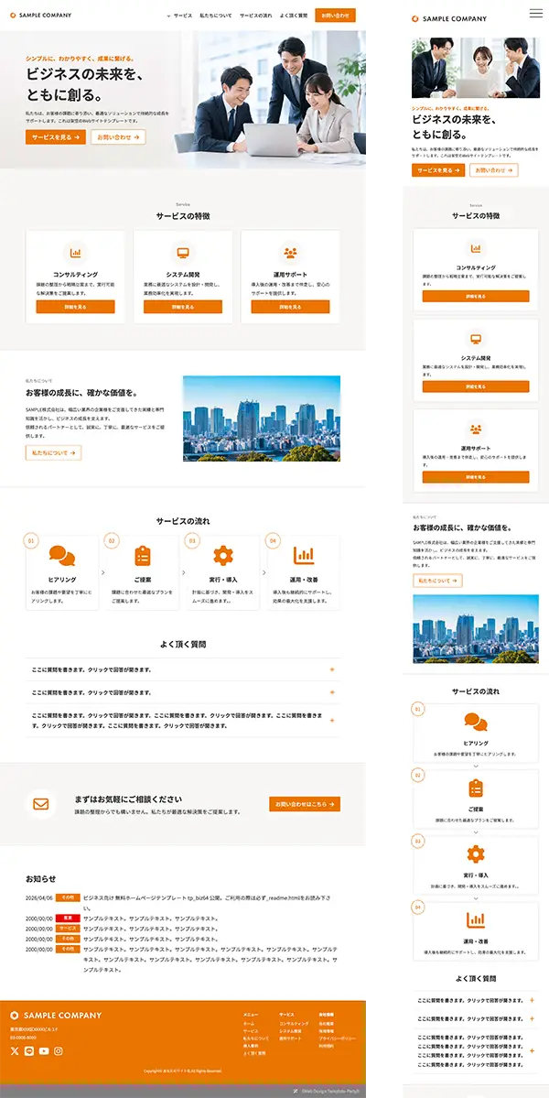This screenshot has width=549, height=1098.
Task: Click the X (Twitter) icon in footer
Action: [15, 1050]
